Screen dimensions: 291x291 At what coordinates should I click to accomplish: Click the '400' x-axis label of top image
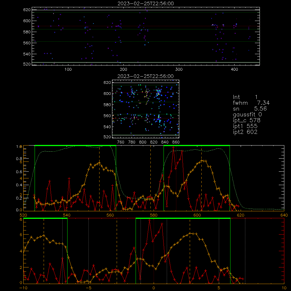click(x=234, y=70)
